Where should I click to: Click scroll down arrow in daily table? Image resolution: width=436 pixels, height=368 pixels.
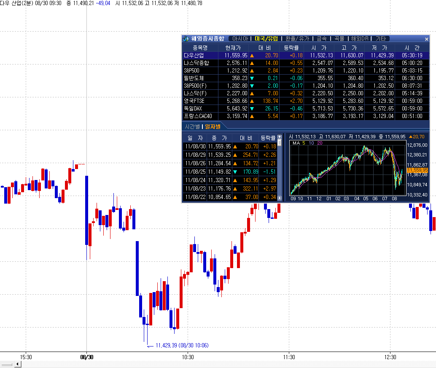[279, 198]
